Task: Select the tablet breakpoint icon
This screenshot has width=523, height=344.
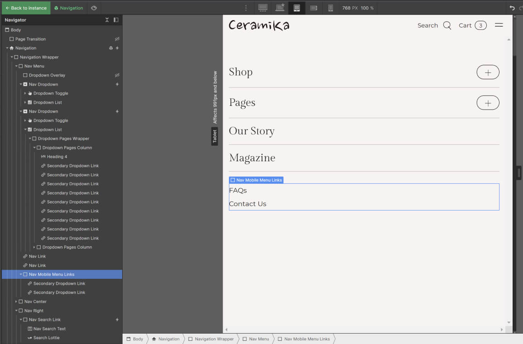Action: 296,8
